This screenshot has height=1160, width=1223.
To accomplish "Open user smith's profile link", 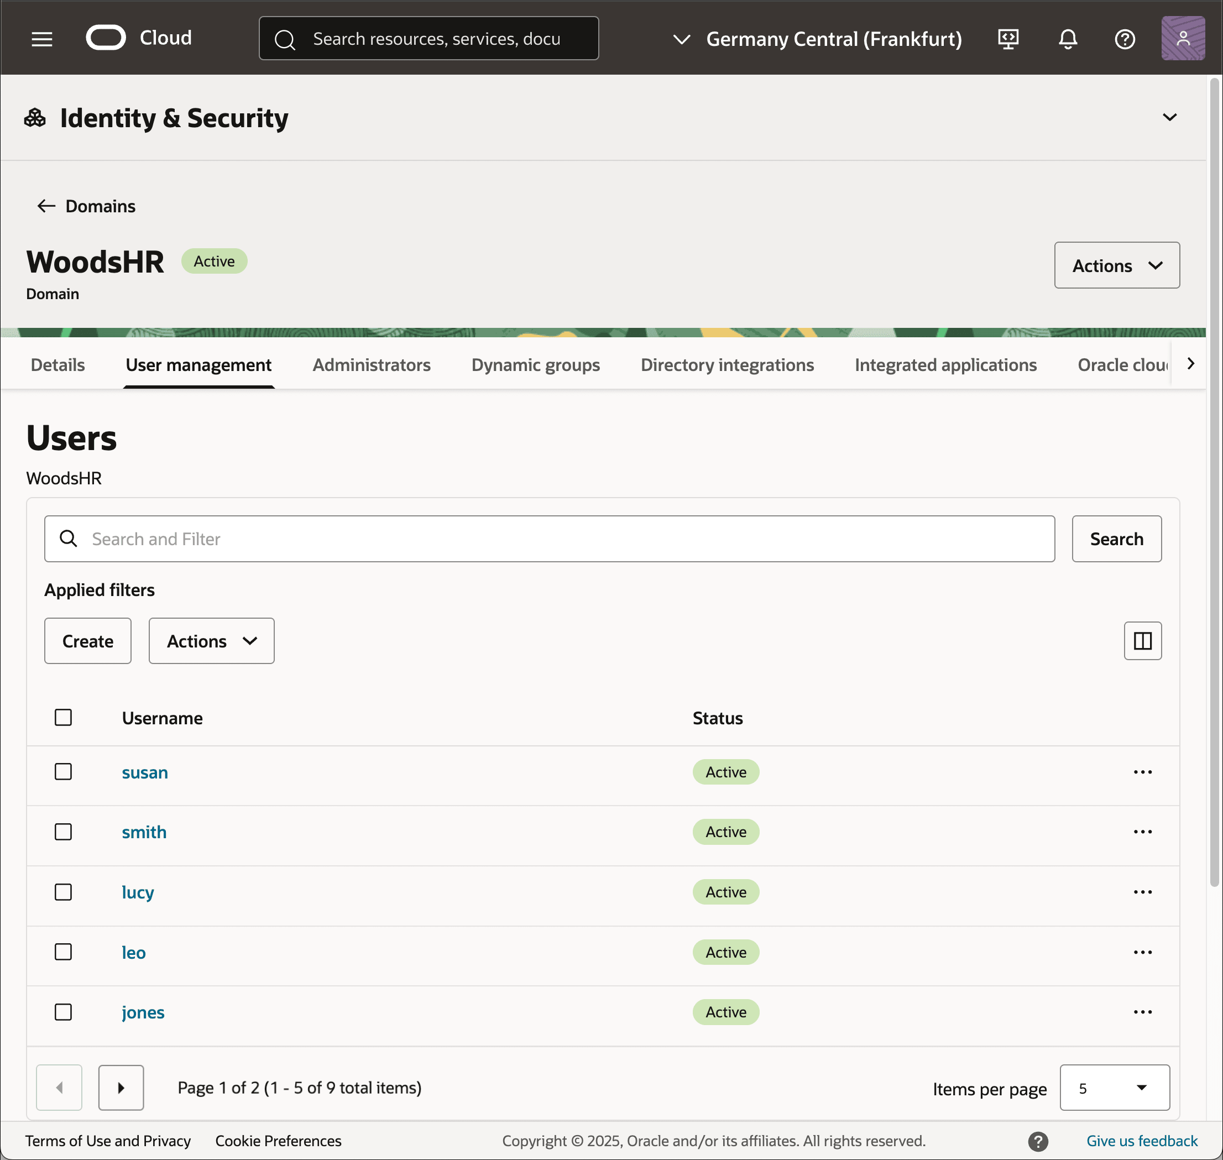I will click(x=144, y=832).
